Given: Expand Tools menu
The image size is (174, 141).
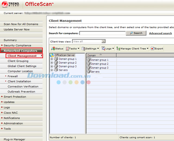Looking at the screenshot, I should (2, 129).
